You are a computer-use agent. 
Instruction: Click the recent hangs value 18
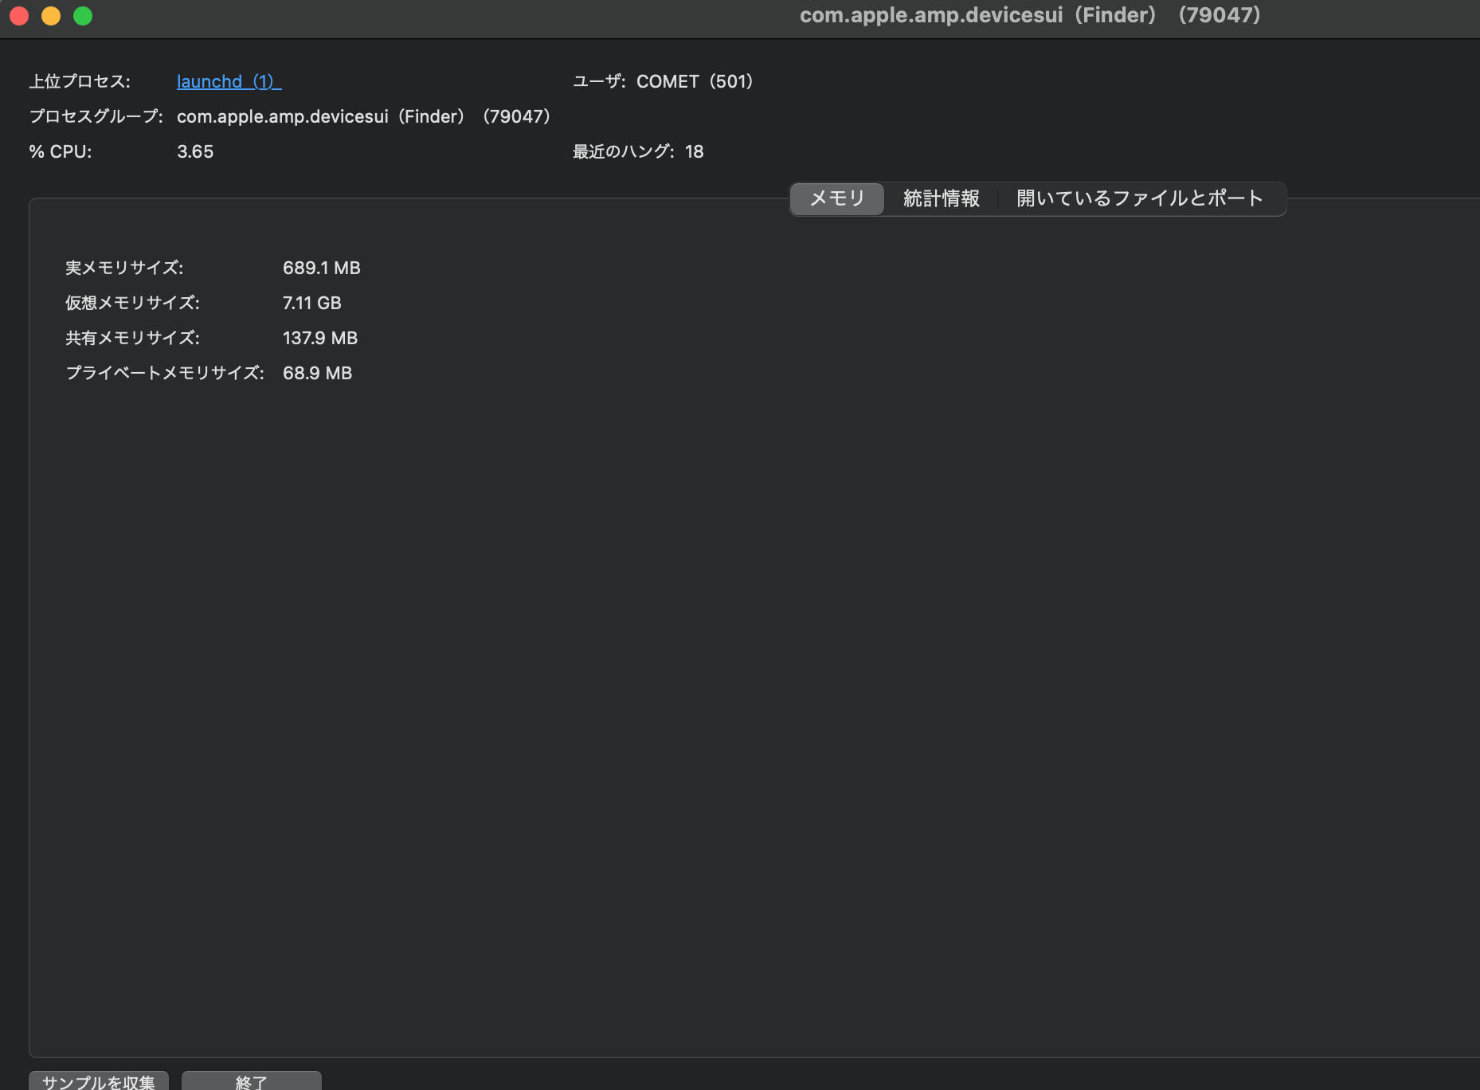pyautogui.click(x=695, y=151)
